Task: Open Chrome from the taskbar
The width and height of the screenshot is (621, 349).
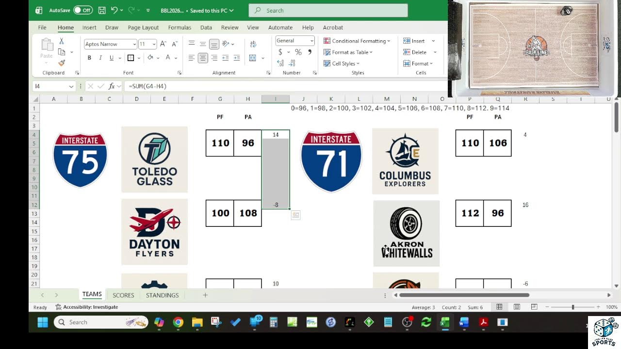Action: tap(178, 322)
